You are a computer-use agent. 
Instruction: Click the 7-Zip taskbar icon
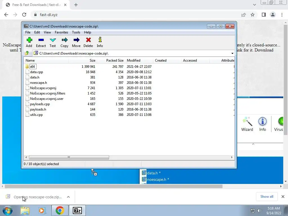tap(77, 210)
